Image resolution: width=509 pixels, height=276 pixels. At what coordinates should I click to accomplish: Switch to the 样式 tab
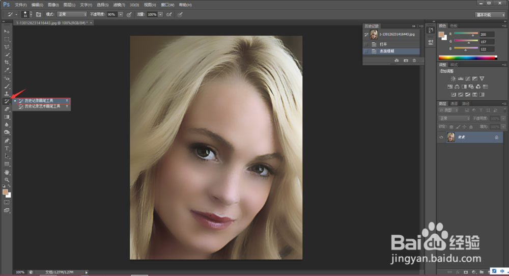454,65
